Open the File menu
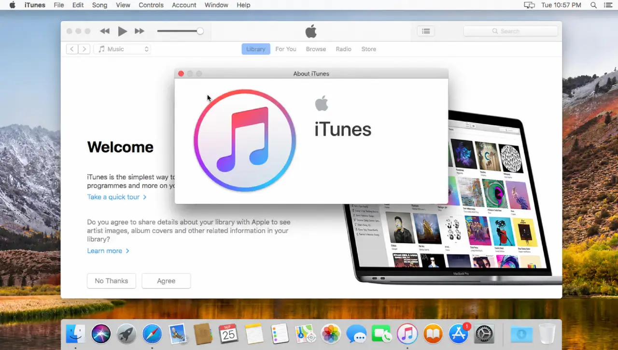618x350 pixels. [x=59, y=5]
